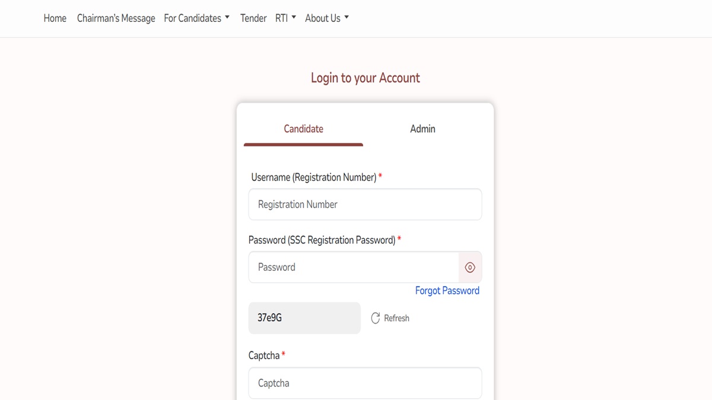Click the Forgot Password link

[447, 290]
